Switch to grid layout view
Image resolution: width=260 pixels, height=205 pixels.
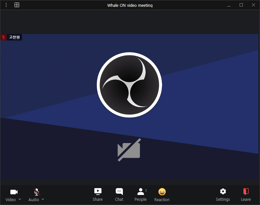tap(17, 5)
